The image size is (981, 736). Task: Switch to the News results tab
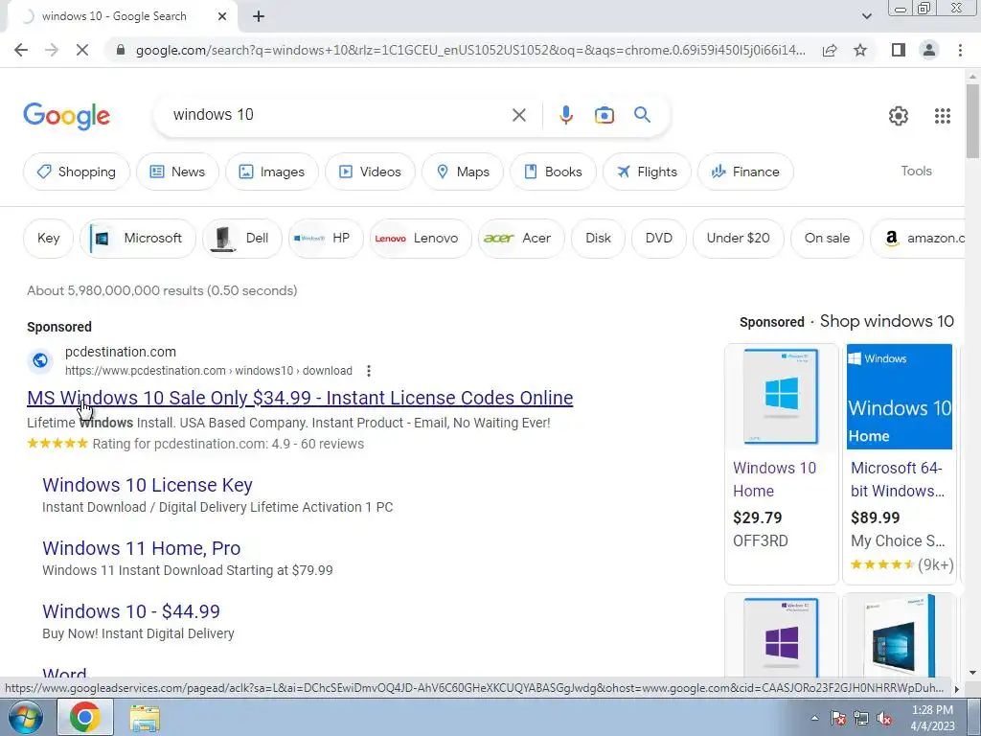(x=177, y=172)
